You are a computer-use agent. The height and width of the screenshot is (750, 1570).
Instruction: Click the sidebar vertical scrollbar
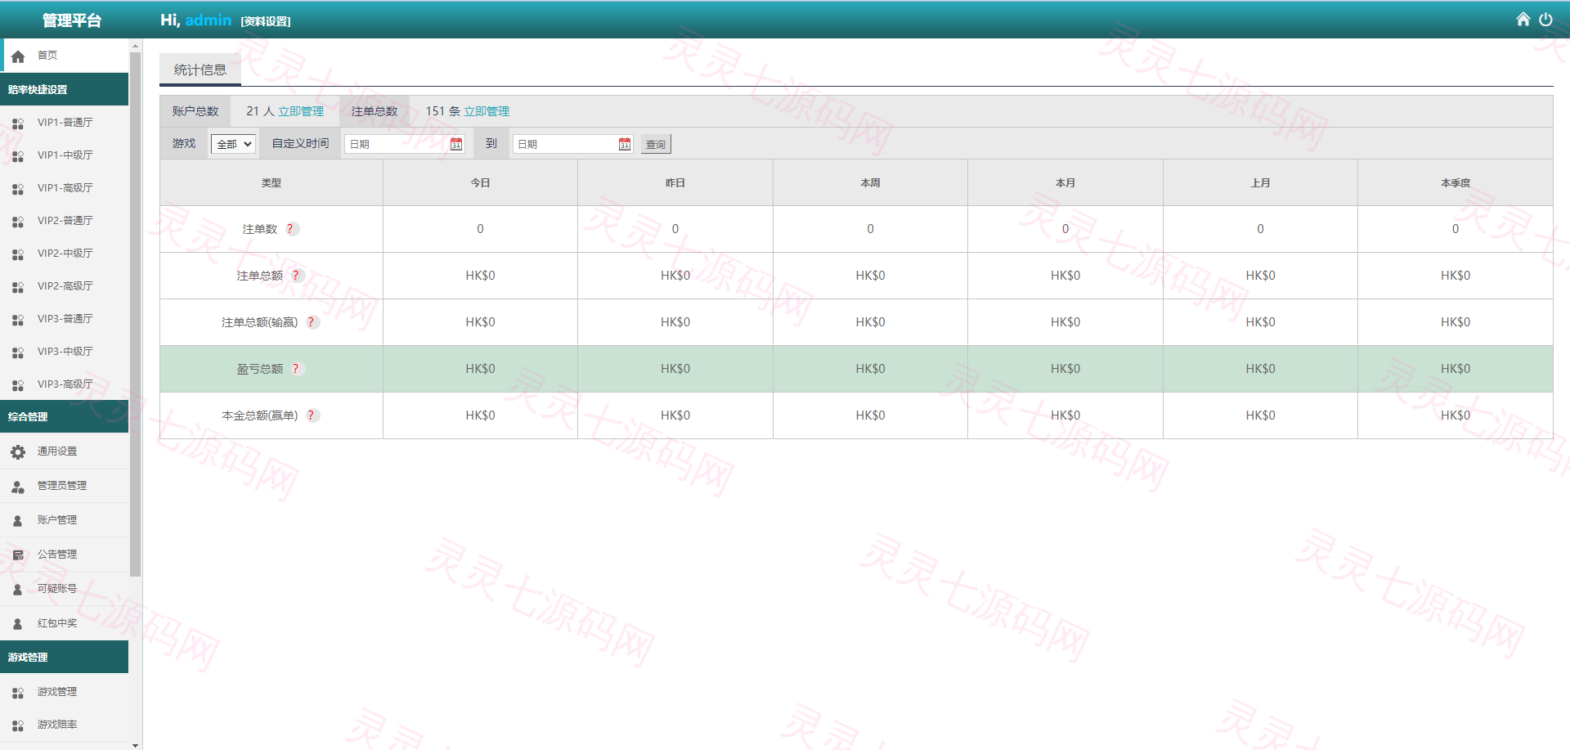coord(135,315)
